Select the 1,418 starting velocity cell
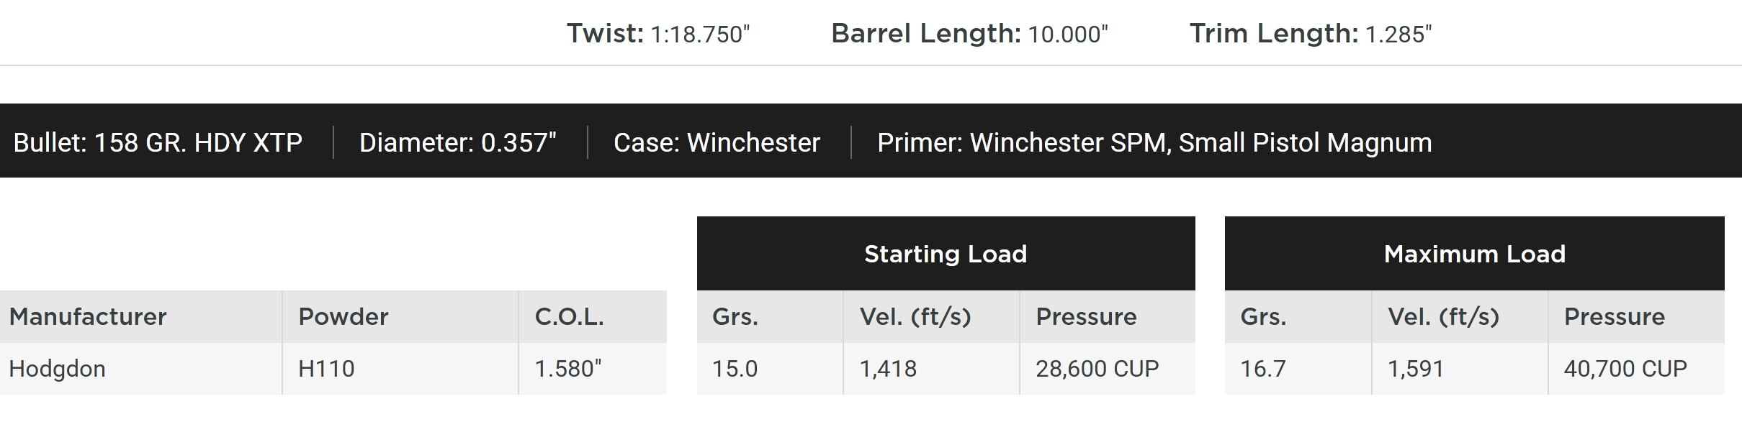This screenshot has width=1742, height=427. [888, 369]
